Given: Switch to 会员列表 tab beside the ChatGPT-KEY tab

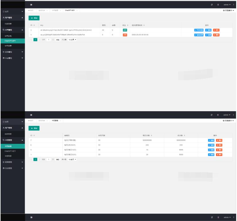Looking at the screenshot, I should (x=42, y=10).
